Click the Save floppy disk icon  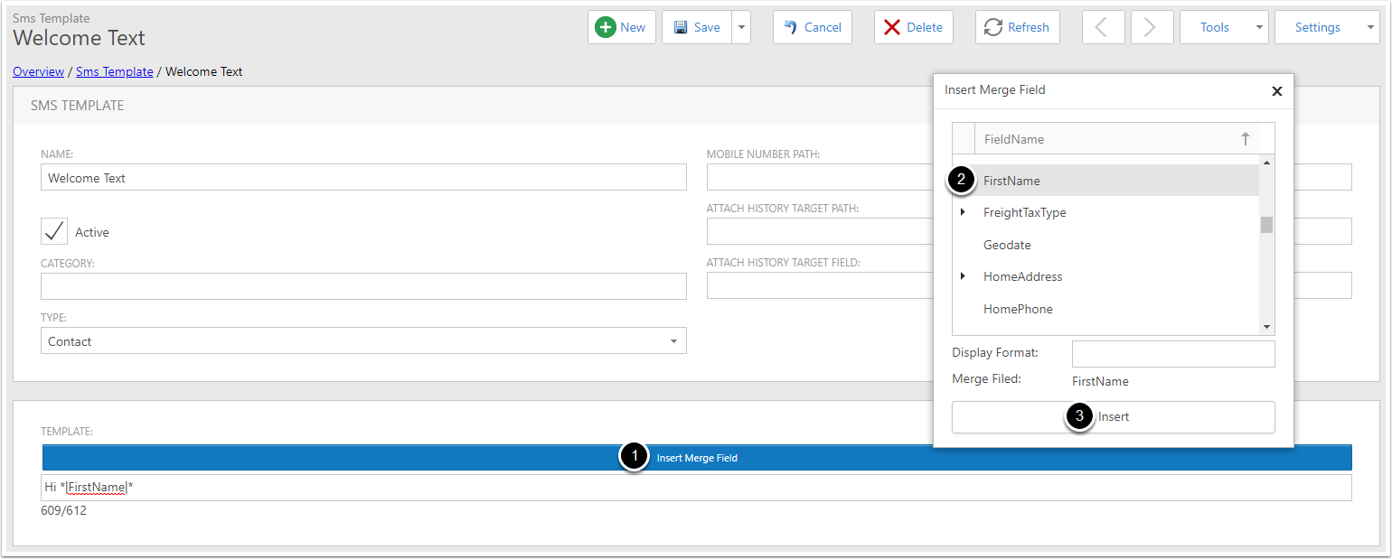681,27
